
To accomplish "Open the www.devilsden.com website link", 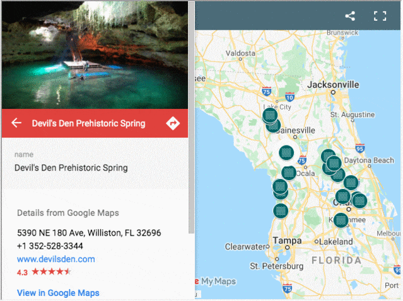I will click(x=56, y=259).
